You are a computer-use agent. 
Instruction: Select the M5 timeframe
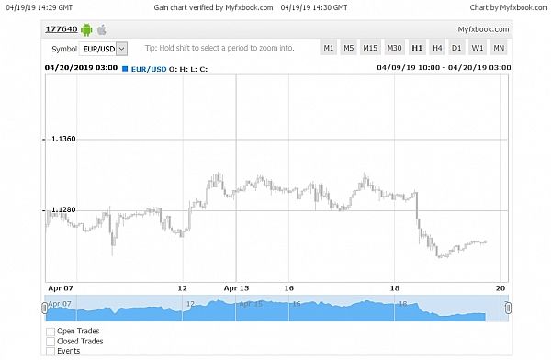[x=349, y=48]
